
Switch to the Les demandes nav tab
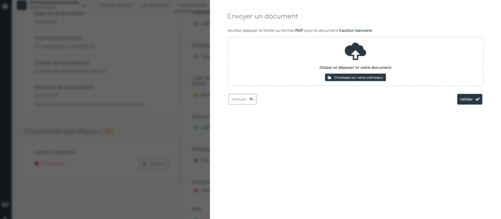tap(192, 6)
